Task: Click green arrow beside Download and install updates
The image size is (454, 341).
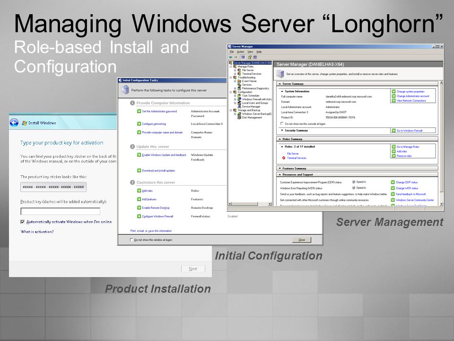Action: 139,170
